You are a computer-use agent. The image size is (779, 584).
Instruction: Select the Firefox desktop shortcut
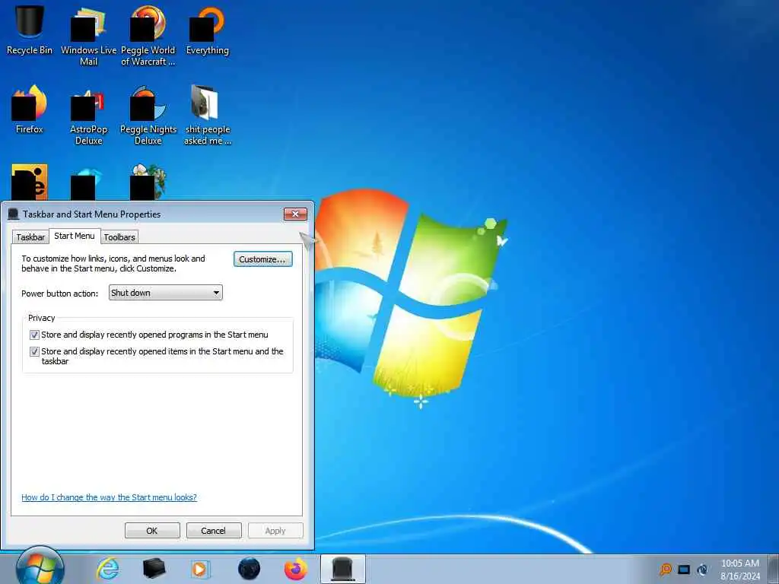30,109
